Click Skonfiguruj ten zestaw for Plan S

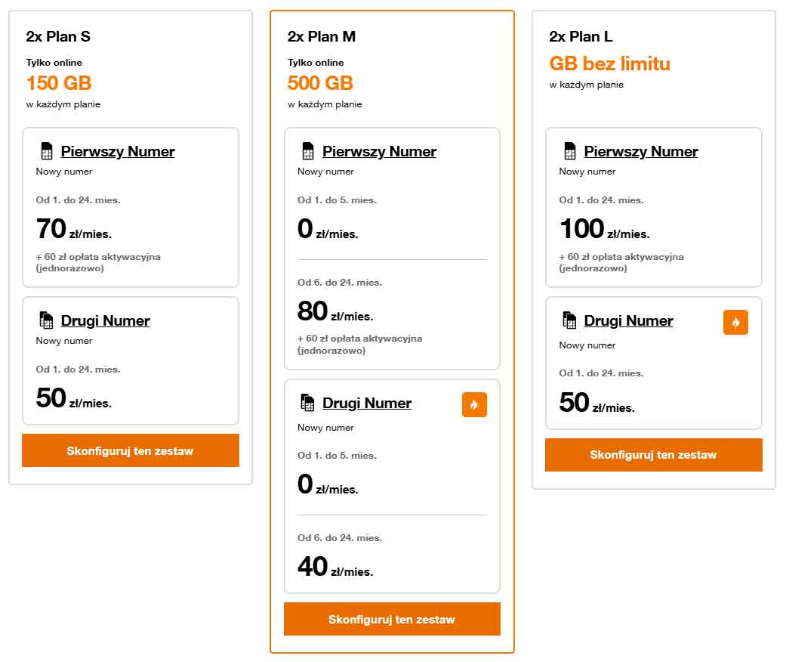pyautogui.click(x=131, y=450)
